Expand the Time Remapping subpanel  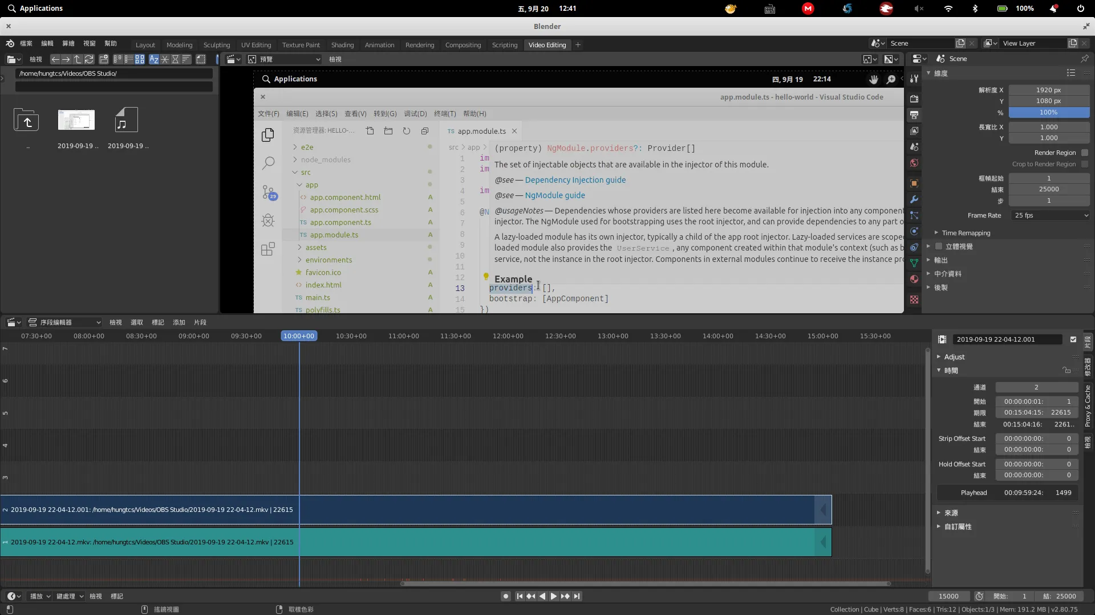coord(965,233)
